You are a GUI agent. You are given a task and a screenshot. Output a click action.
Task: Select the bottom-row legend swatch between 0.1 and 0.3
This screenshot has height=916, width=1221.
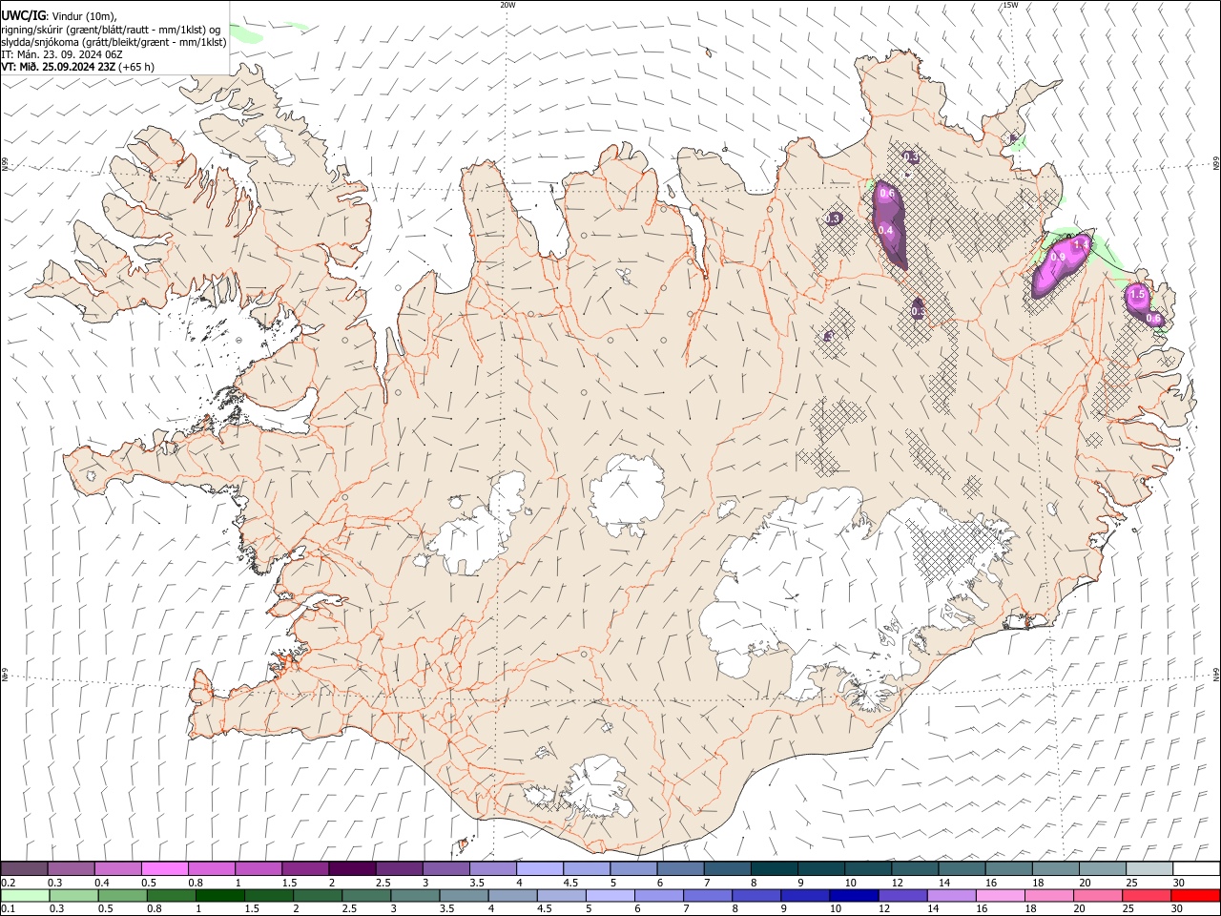pyautogui.click(x=25, y=895)
